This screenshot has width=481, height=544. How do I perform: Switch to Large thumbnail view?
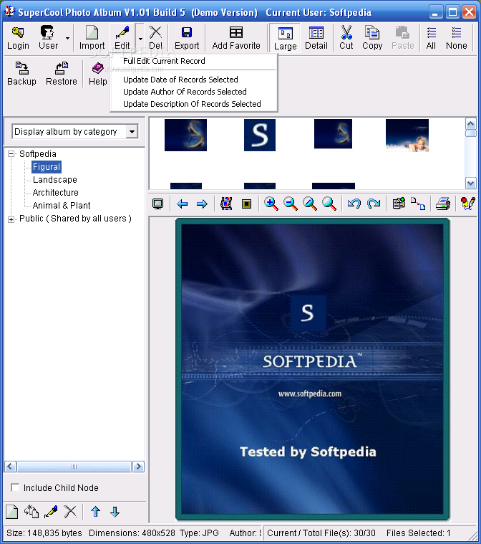(285, 38)
